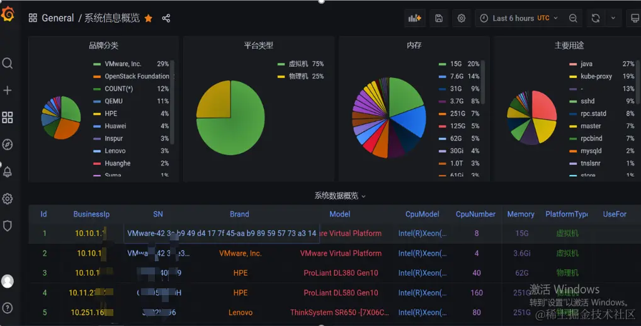Viewport: 641px width, 326px height.
Task: Sort table by CpuNumber column header
Action: pyautogui.click(x=475, y=214)
